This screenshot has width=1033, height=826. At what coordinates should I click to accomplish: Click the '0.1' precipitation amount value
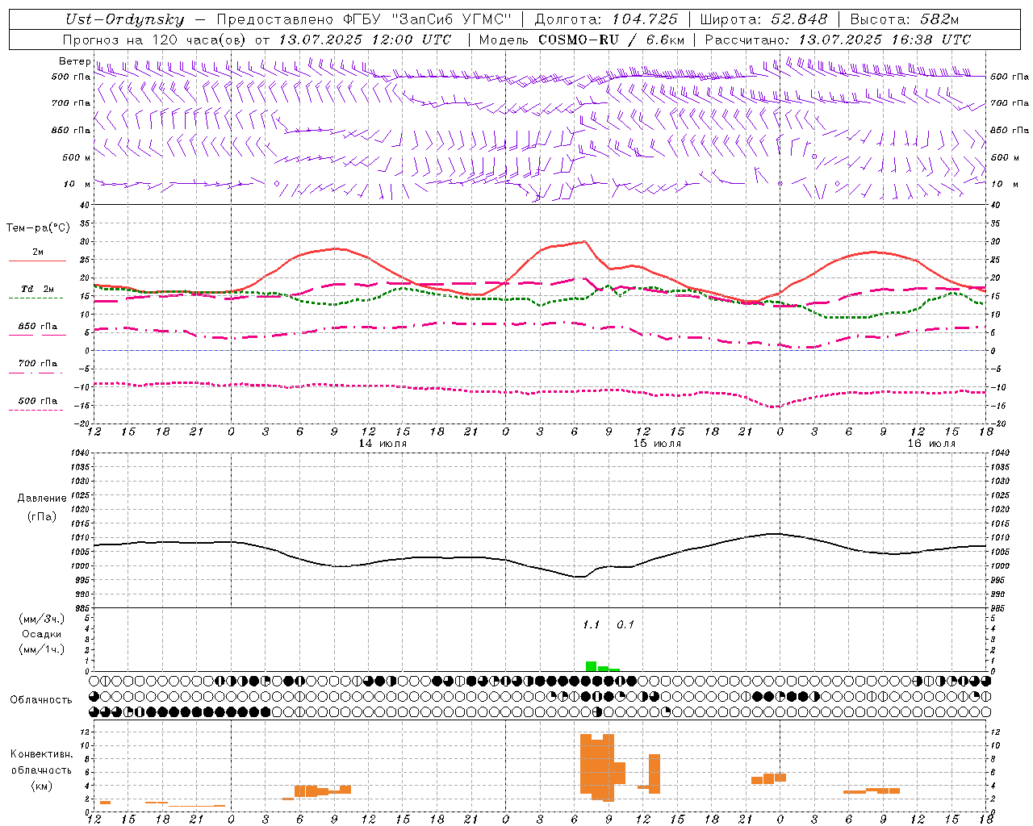[625, 624]
